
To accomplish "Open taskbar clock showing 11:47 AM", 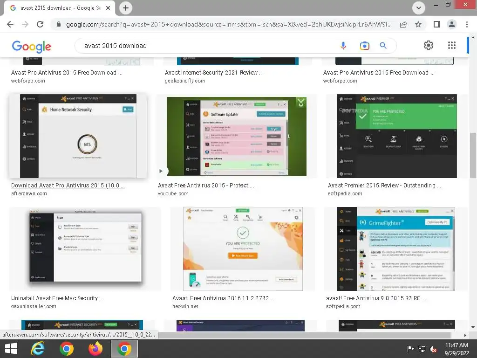I will (x=457, y=349).
